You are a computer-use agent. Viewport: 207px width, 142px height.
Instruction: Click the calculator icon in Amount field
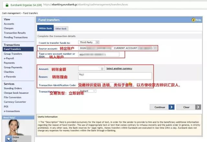[102, 69]
